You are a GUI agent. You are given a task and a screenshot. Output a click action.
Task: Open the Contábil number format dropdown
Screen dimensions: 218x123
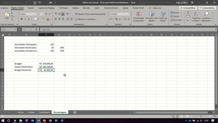pyautogui.click(x=129, y=14)
